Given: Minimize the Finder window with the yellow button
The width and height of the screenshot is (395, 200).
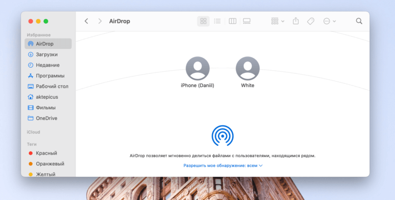Looking at the screenshot, I should (38, 21).
